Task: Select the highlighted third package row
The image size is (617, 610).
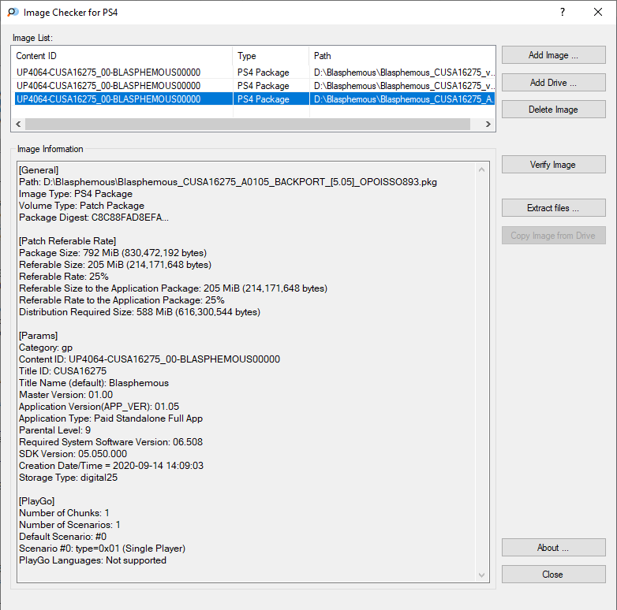Action: (254, 99)
